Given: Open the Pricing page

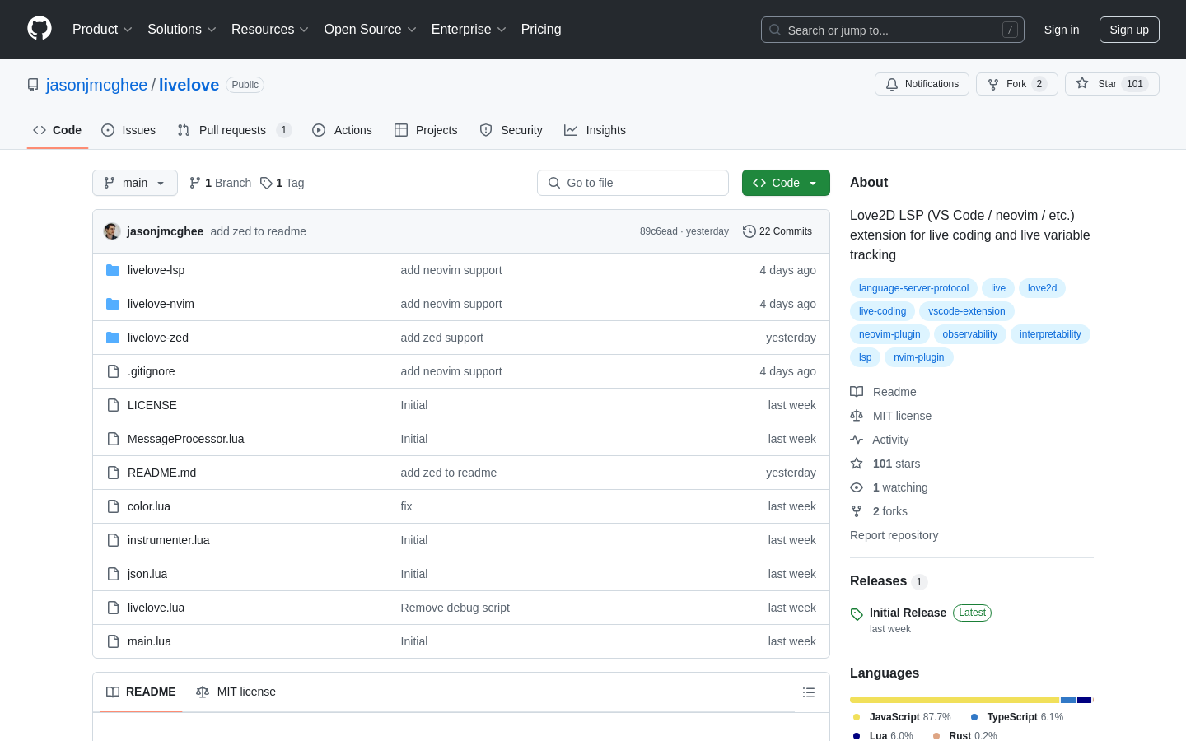Looking at the screenshot, I should 541,30.
